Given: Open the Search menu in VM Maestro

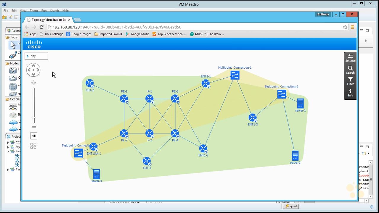Looking at the screenshot, I should tap(54, 11).
